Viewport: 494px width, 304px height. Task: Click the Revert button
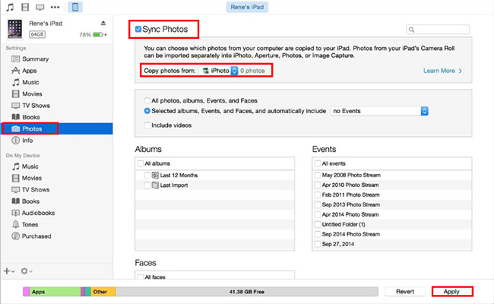(x=405, y=291)
